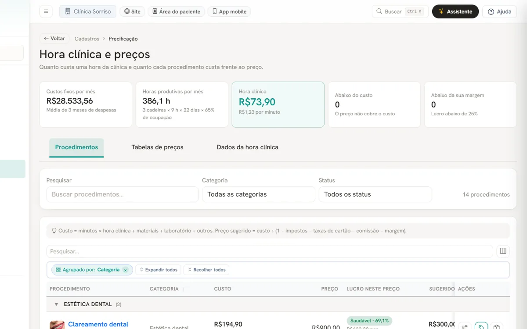Screen dimensions: 527x329
Task: Click the table Pesquisar input
Action: [x=270, y=251]
